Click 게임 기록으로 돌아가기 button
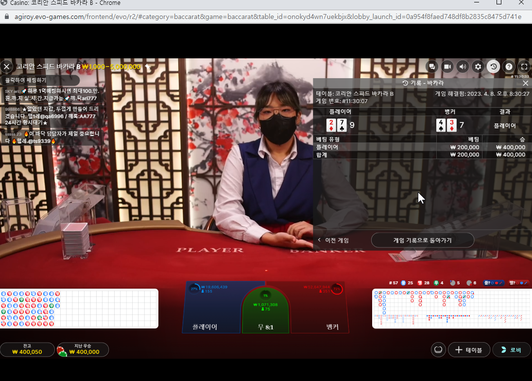Screen dimensions: 532x381 (x=422, y=240)
